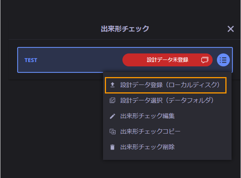
Task: Click blank padding at bottom of popup menu
Action: [x=167, y=156]
